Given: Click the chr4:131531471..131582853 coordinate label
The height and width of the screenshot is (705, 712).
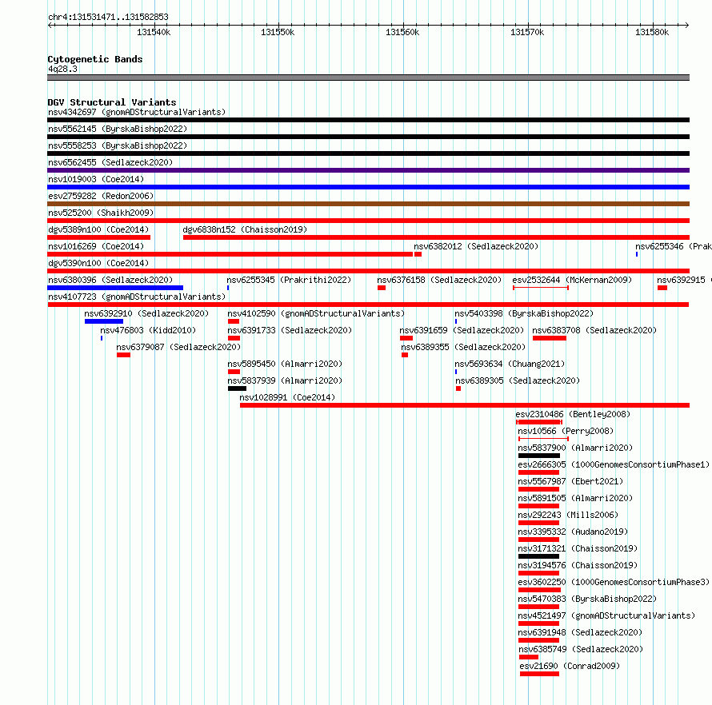Looking at the screenshot, I should point(108,18).
